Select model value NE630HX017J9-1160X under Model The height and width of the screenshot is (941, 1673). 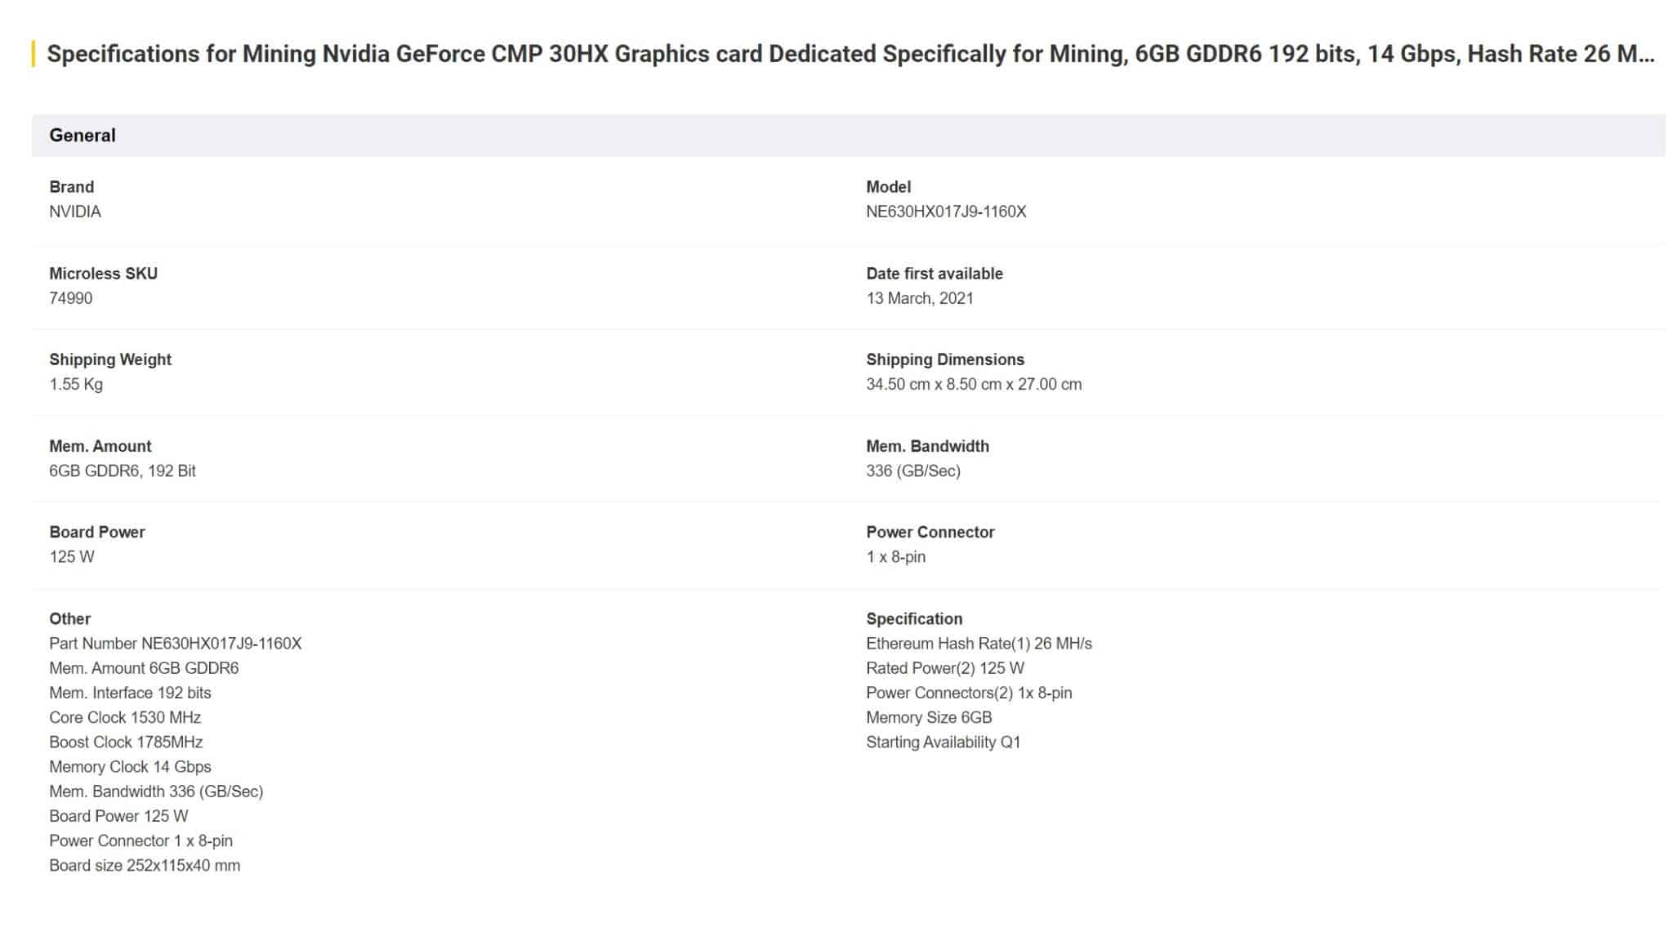[x=946, y=212]
